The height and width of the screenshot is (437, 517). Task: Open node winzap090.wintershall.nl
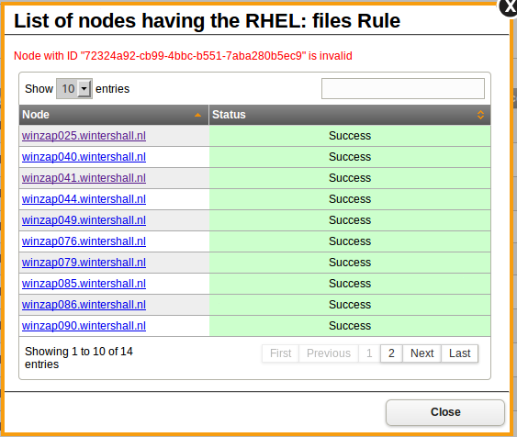tap(84, 326)
